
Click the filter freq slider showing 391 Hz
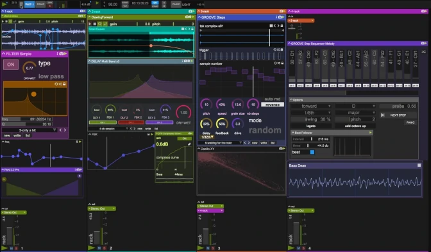pos(27,119)
